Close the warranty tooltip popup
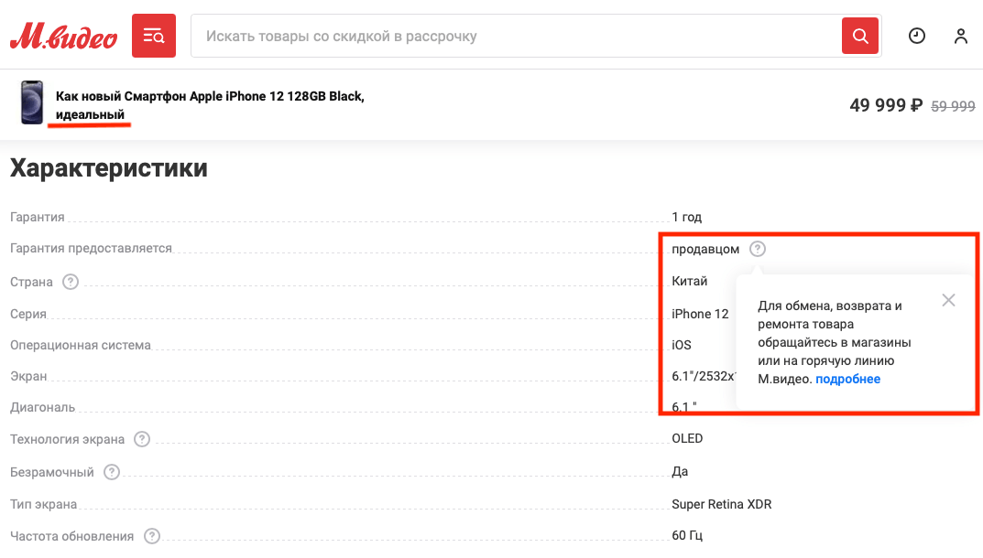The height and width of the screenshot is (558, 983). pos(948,300)
